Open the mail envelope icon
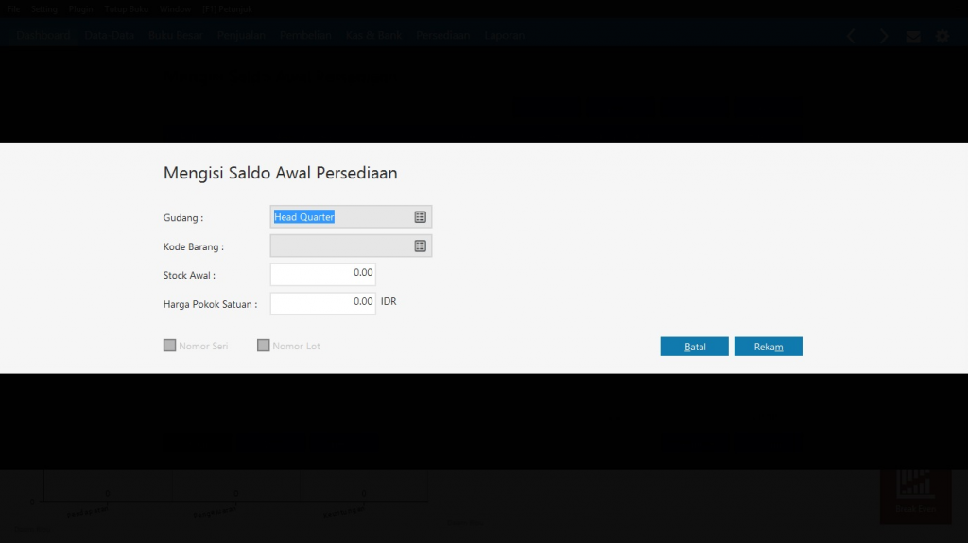Image resolution: width=968 pixels, height=543 pixels. click(913, 37)
